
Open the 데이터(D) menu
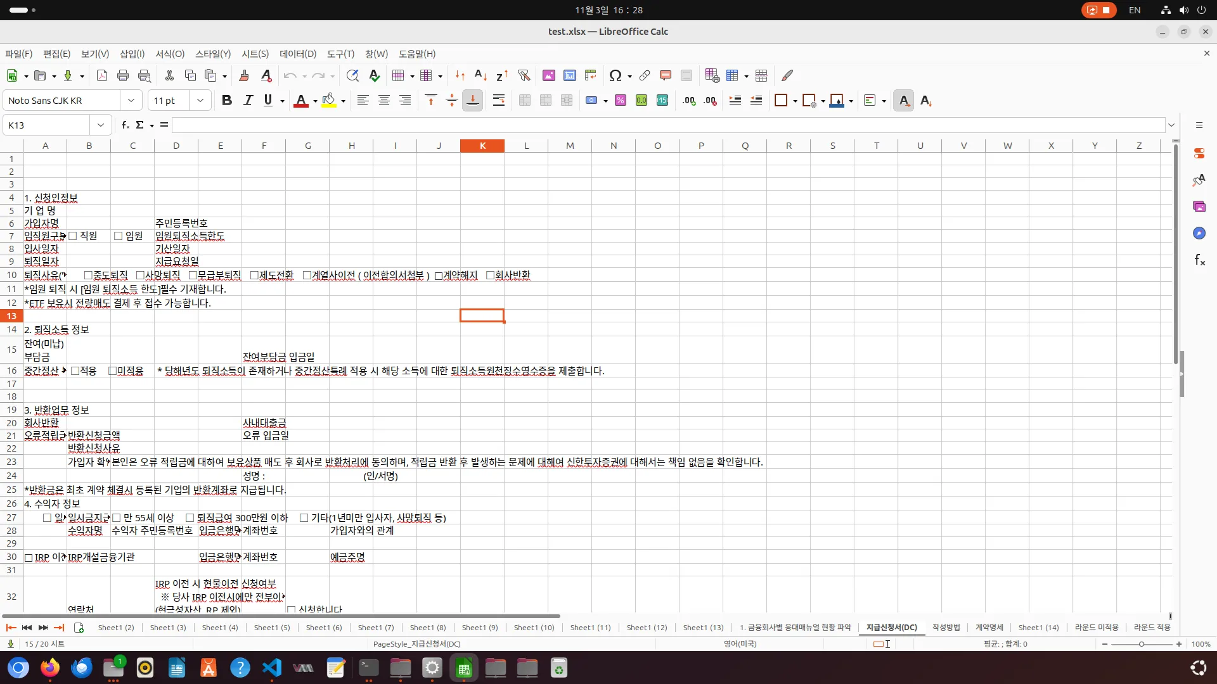(x=297, y=54)
